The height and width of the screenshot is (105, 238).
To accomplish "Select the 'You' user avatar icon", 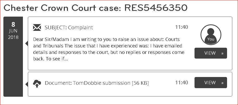I will click(x=211, y=35).
